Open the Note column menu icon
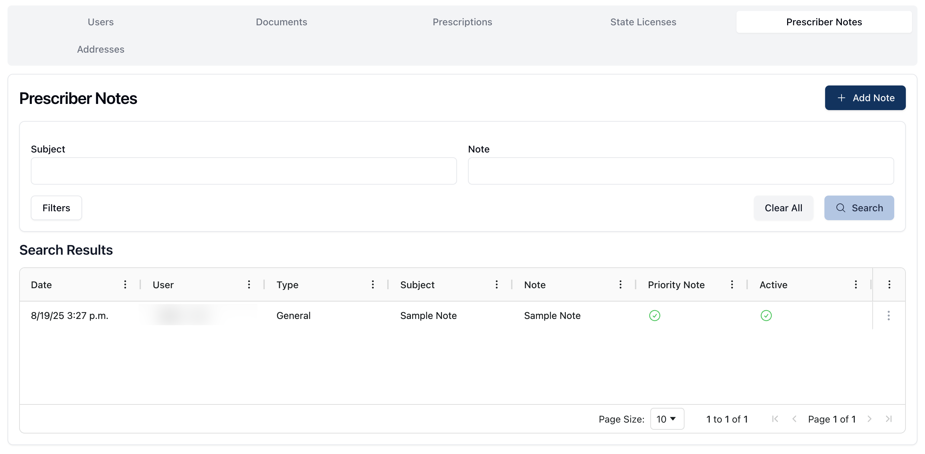Viewport: 925px width, 454px height. click(x=621, y=284)
